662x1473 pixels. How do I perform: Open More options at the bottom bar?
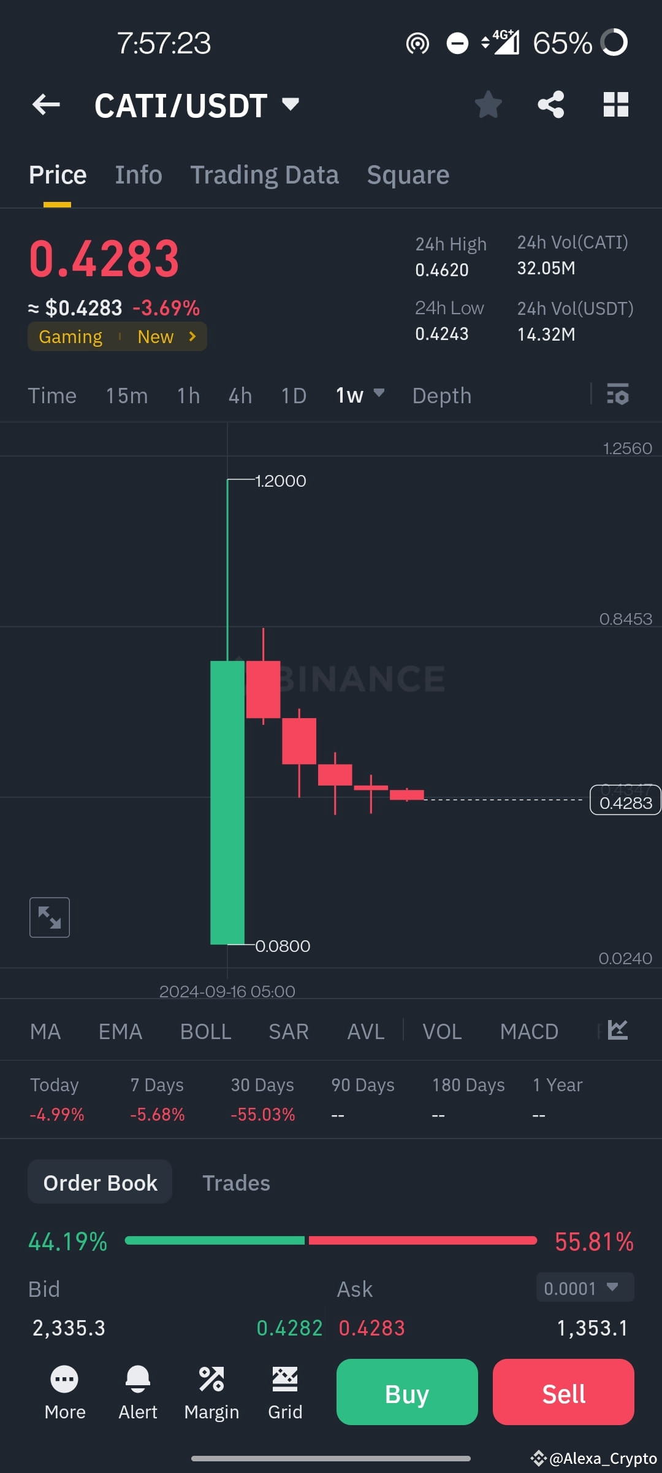tap(64, 1393)
